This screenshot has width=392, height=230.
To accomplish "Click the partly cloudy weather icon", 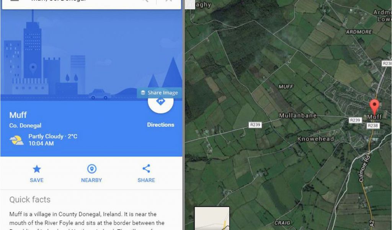I will (x=16, y=140).
